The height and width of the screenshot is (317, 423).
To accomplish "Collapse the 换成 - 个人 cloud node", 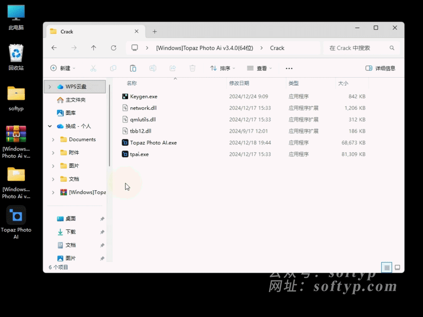I will point(50,126).
